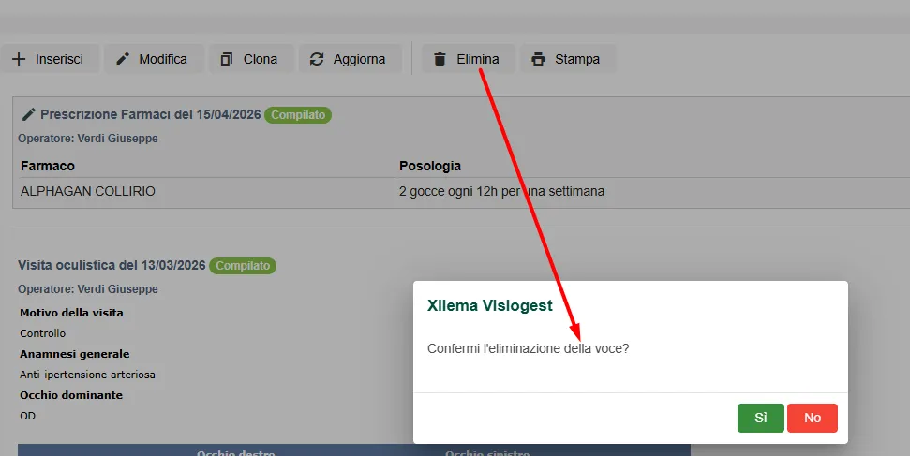910x456 pixels.
Task: Click Operatore Verdi Giuseppe under Prescrizione Farmaci
Action: coord(88,138)
